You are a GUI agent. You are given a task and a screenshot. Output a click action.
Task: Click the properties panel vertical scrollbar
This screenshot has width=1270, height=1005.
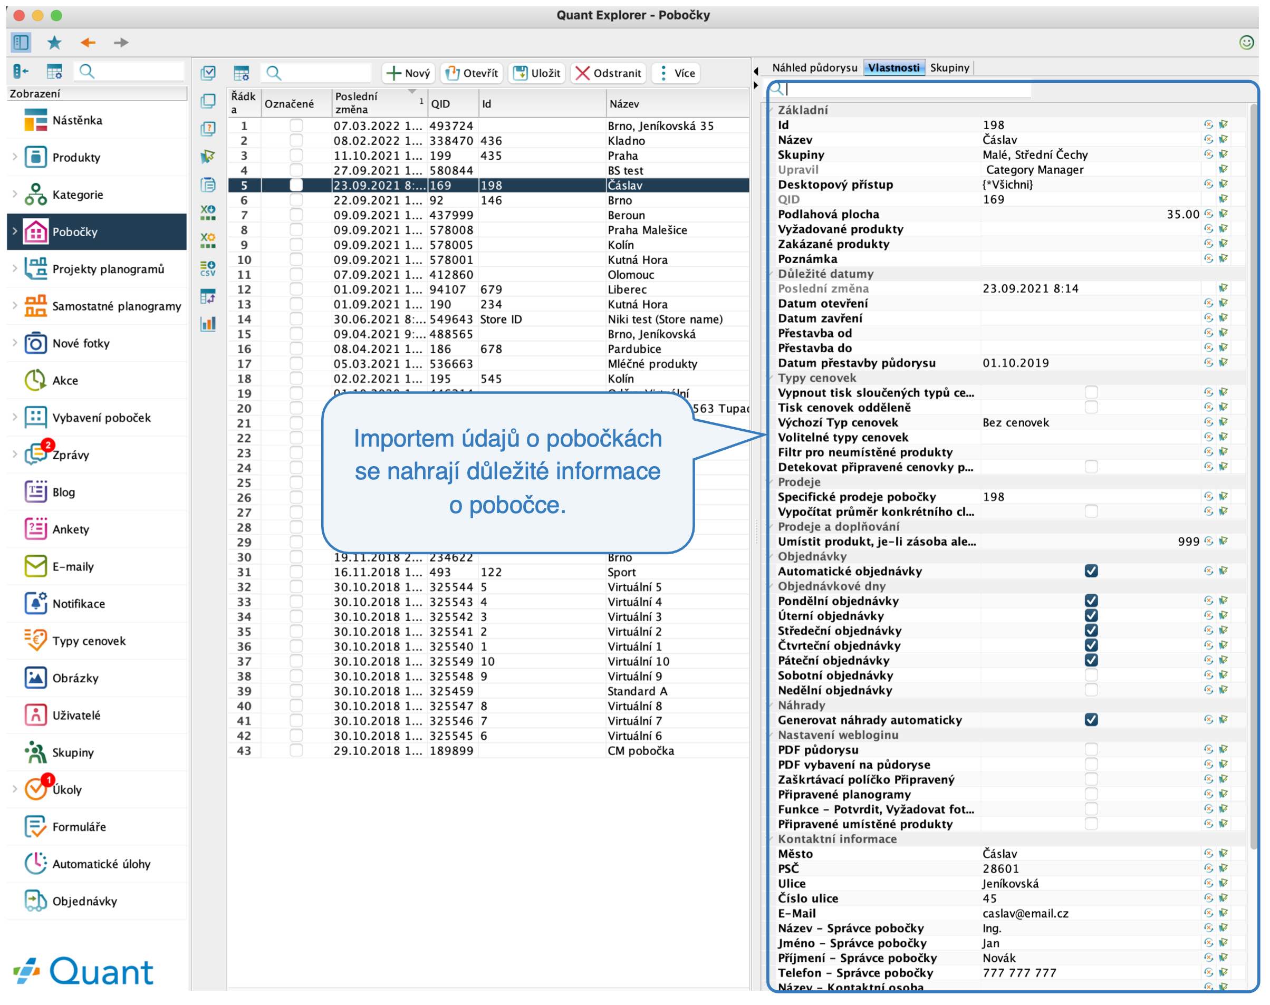[1253, 477]
